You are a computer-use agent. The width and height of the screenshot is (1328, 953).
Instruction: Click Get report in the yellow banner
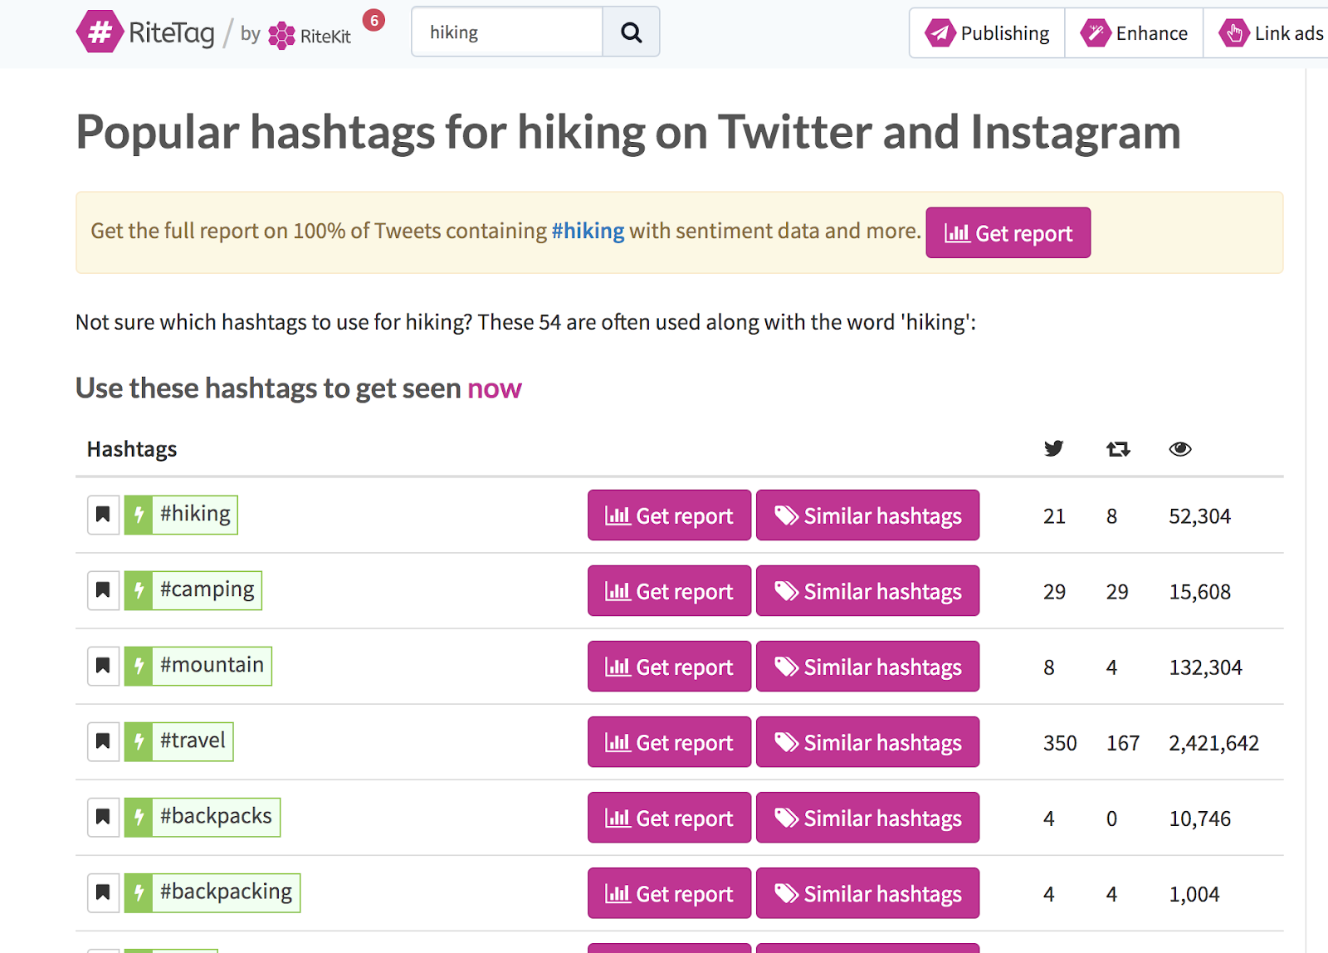[x=1008, y=233]
